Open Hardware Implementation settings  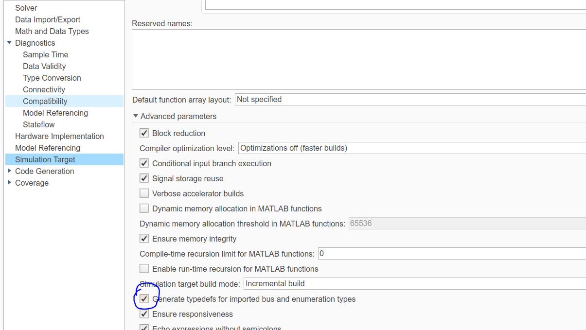[x=59, y=136]
